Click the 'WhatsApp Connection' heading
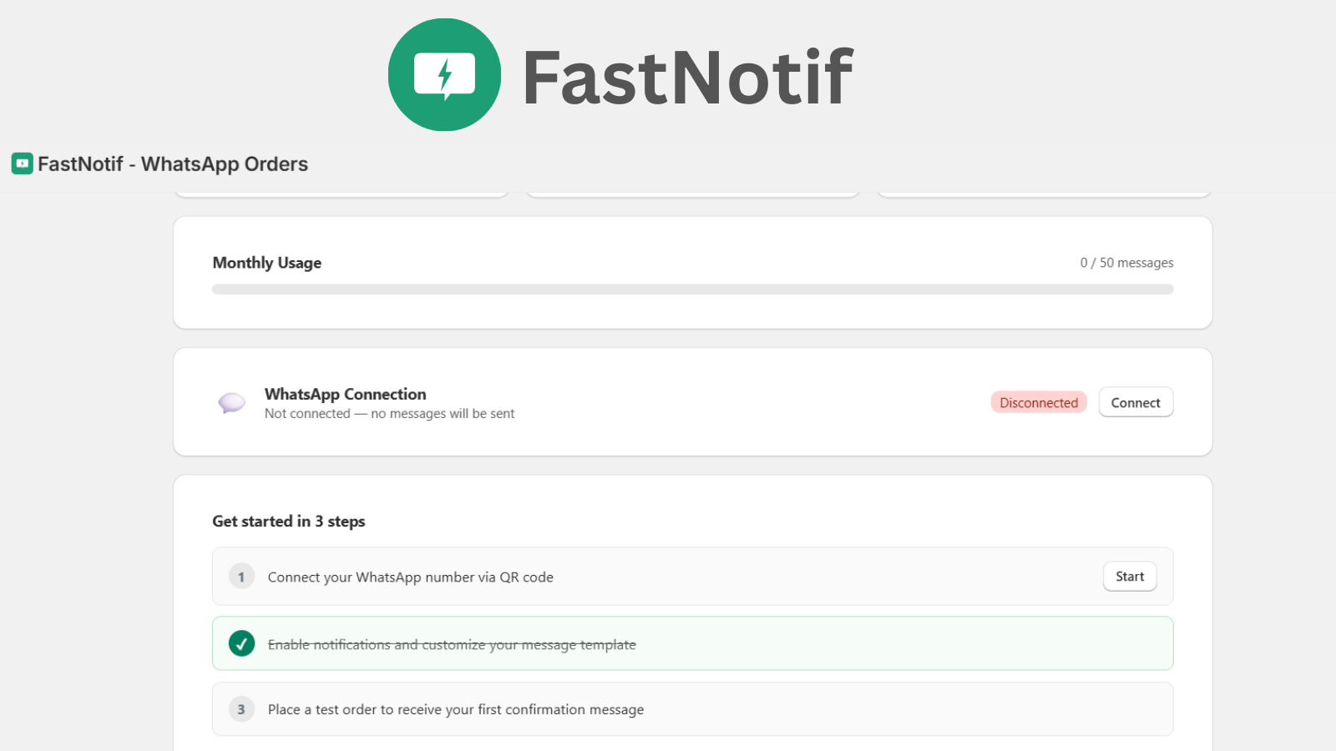Image resolution: width=1336 pixels, height=751 pixels. coord(346,394)
